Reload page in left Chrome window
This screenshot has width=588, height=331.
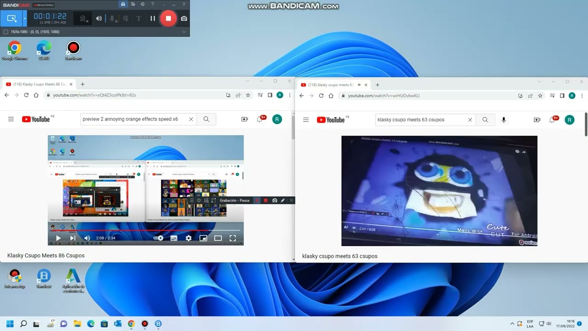[26, 95]
